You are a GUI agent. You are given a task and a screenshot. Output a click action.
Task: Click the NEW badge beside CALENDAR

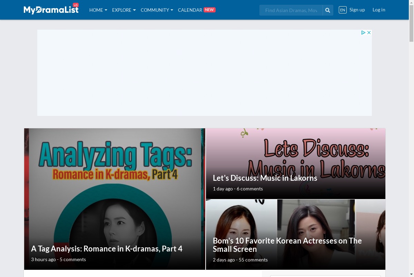click(209, 10)
